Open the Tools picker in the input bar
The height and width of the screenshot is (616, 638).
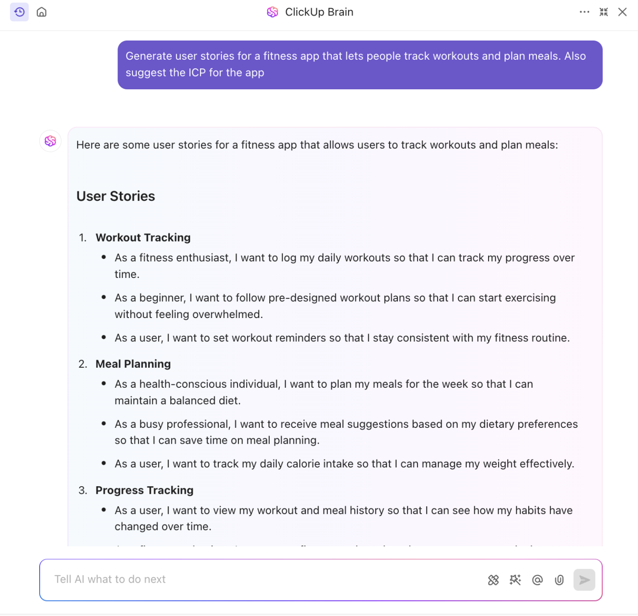[493, 580]
